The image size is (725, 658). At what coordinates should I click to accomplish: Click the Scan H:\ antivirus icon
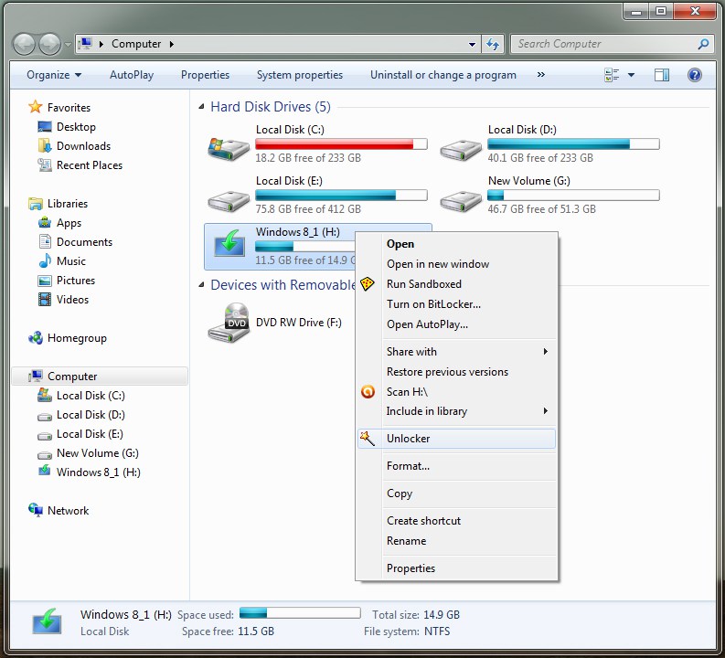coord(368,392)
